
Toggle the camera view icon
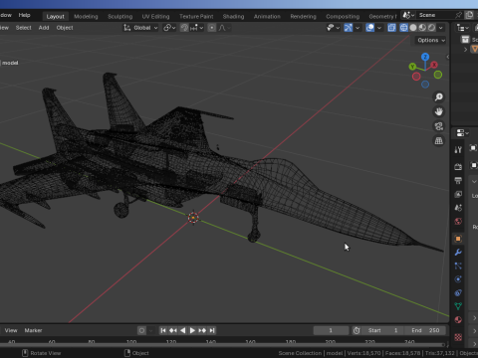point(439,126)
